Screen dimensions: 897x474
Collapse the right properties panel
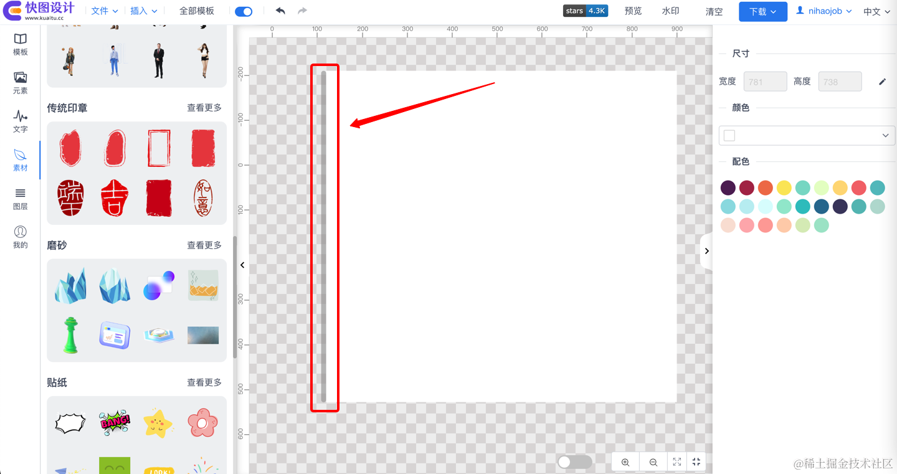pyautogui.click(x=706, y=251)
